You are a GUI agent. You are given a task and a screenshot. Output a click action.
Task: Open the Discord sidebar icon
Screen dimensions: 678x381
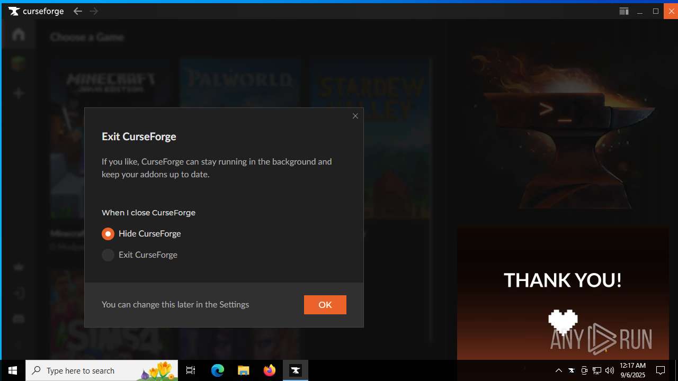[19, 319]
